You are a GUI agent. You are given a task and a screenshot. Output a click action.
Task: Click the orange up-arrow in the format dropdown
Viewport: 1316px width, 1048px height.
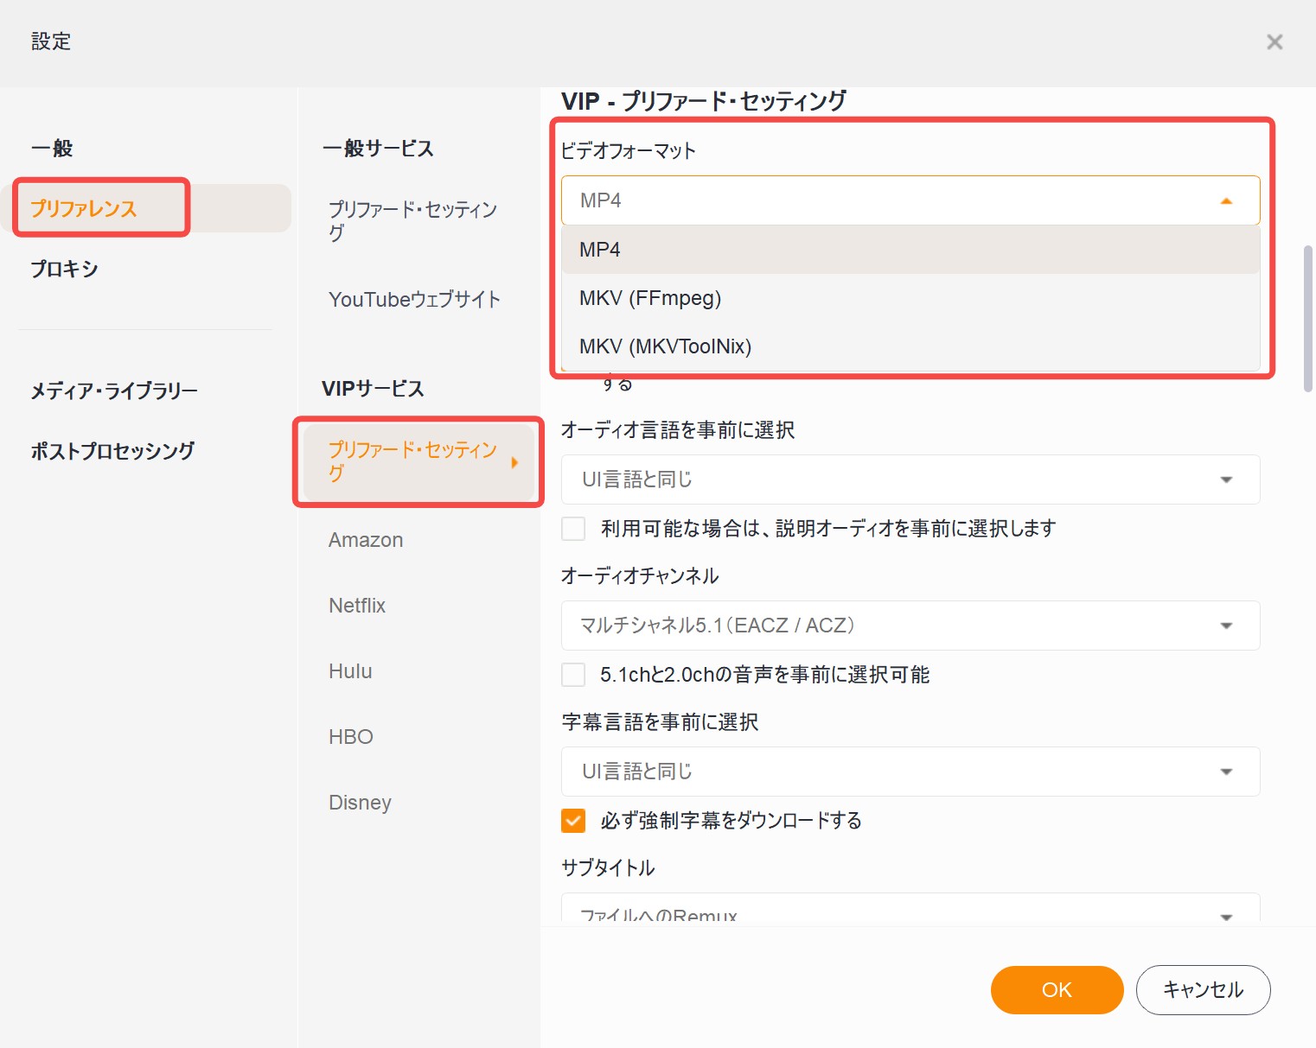point(1226,201)
